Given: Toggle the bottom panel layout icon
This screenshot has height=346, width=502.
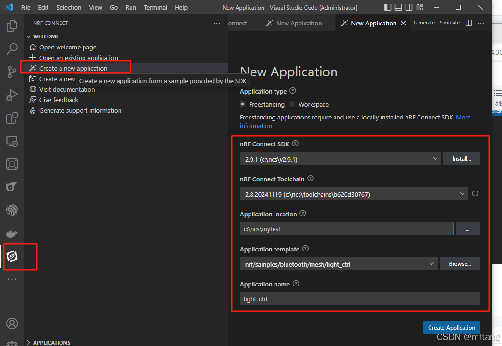Looking at the screenshot, I should [398, 7].
